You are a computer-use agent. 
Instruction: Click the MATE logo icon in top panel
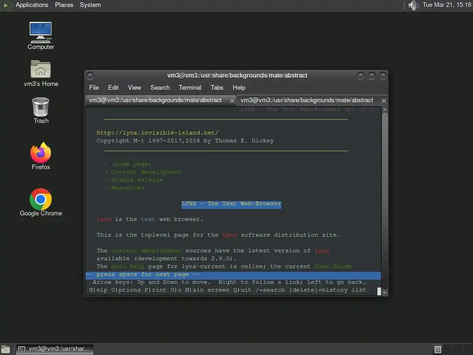pyautogui.click(x=7, y=5)
